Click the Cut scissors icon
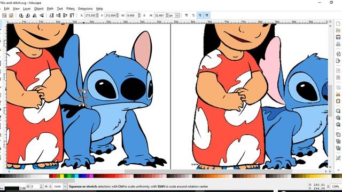The height and width of the screenshot is (192, 342). (x=338, y=94)
